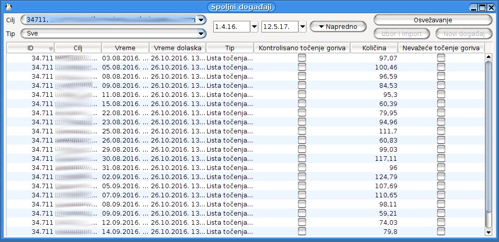The image size is (499, 242).
Task: Click the sort arrow in the ID column header
Action: click(x=51, y=48)
